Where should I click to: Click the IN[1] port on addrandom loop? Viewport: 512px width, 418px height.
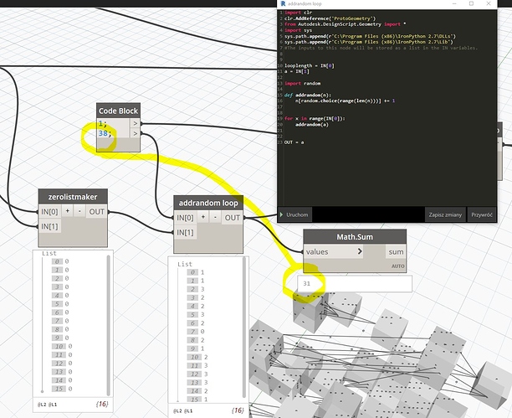(x=185, y=233)
